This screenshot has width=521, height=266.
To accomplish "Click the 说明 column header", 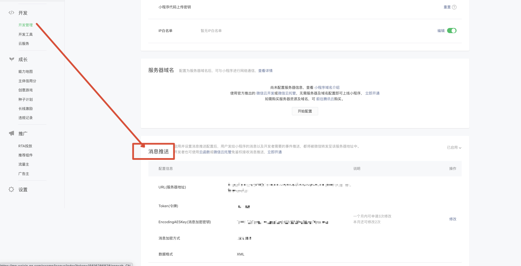I will click(357, 169).
